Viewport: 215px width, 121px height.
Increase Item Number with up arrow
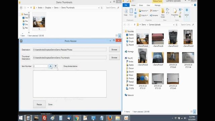50,66
